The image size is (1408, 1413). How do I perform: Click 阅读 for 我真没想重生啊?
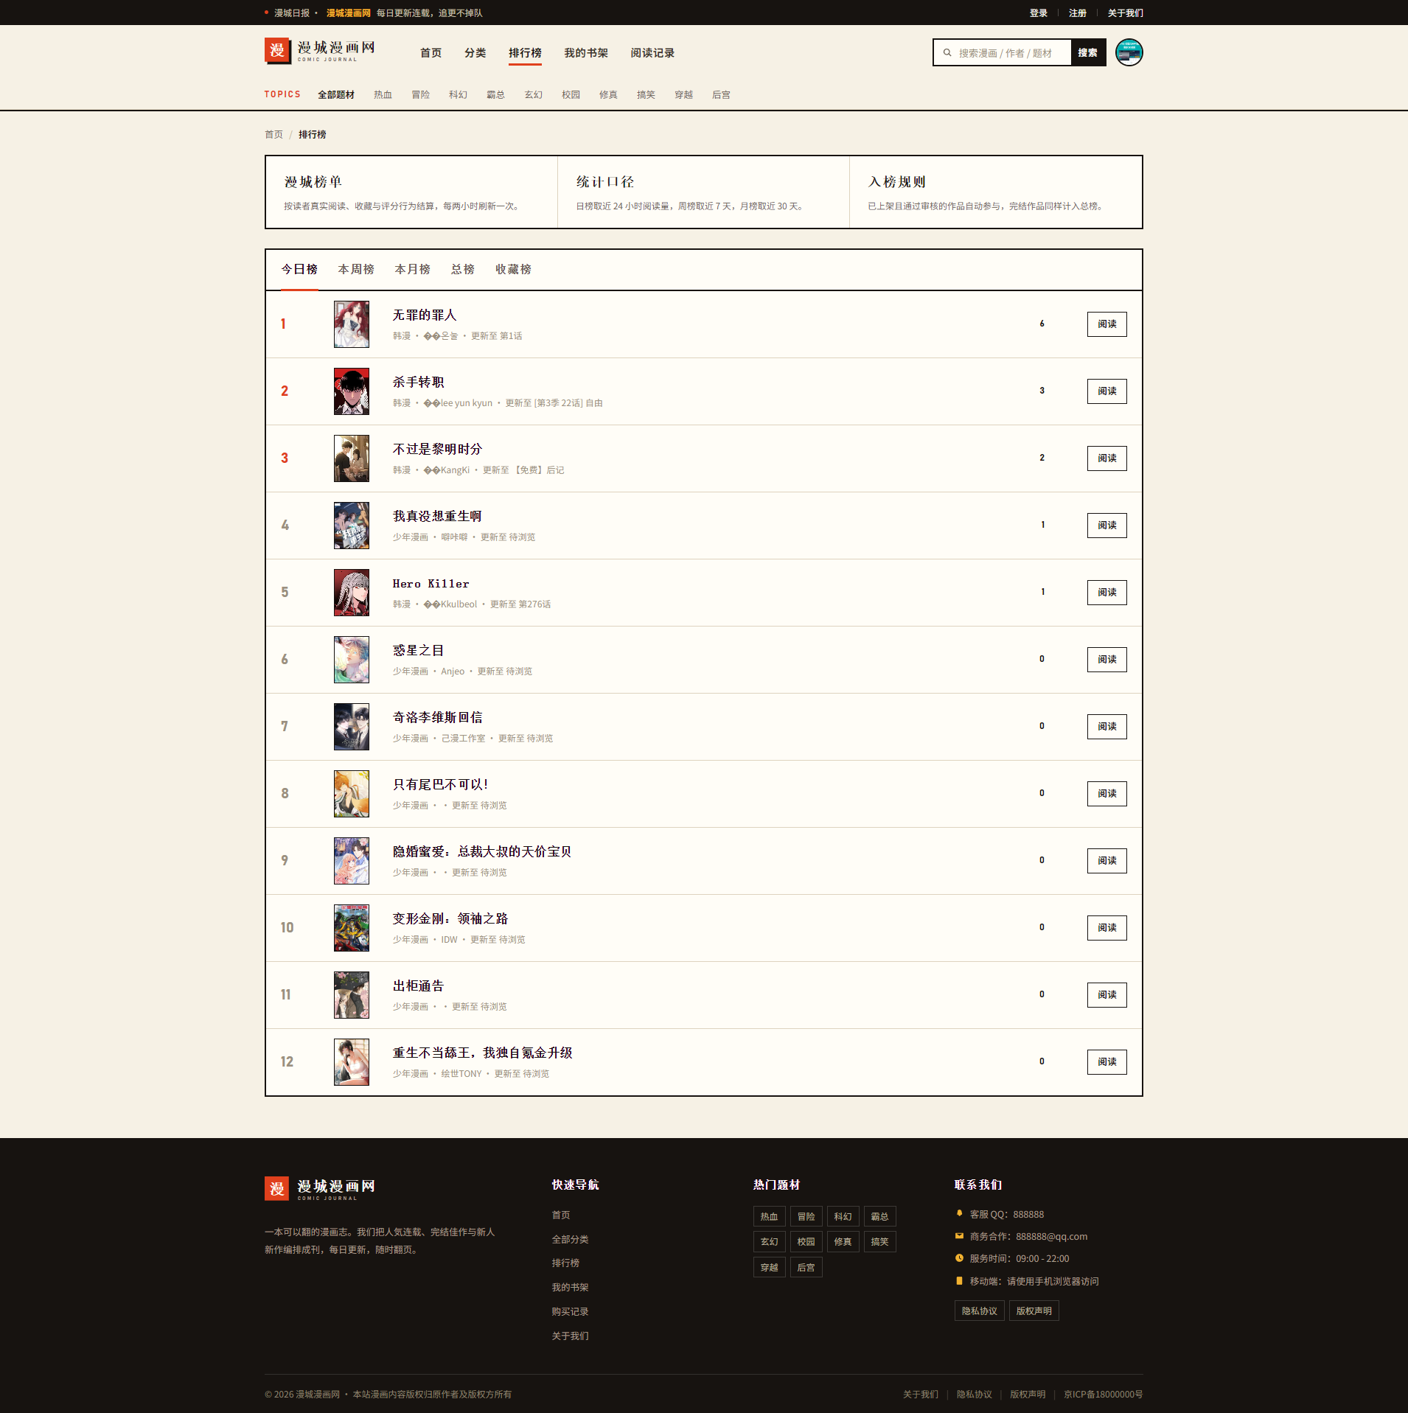(x=1106, y=526)
